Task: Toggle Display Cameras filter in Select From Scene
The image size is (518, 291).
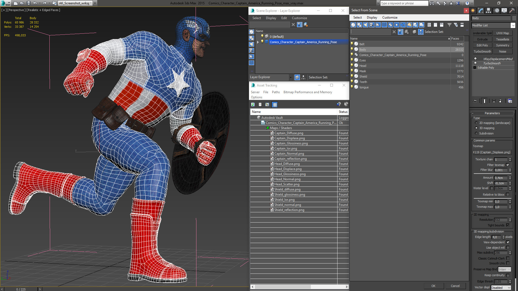Action: coord(372,25)
